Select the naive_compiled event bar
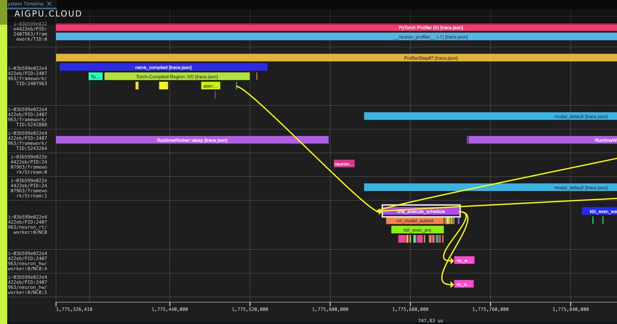 click(164, 67)
